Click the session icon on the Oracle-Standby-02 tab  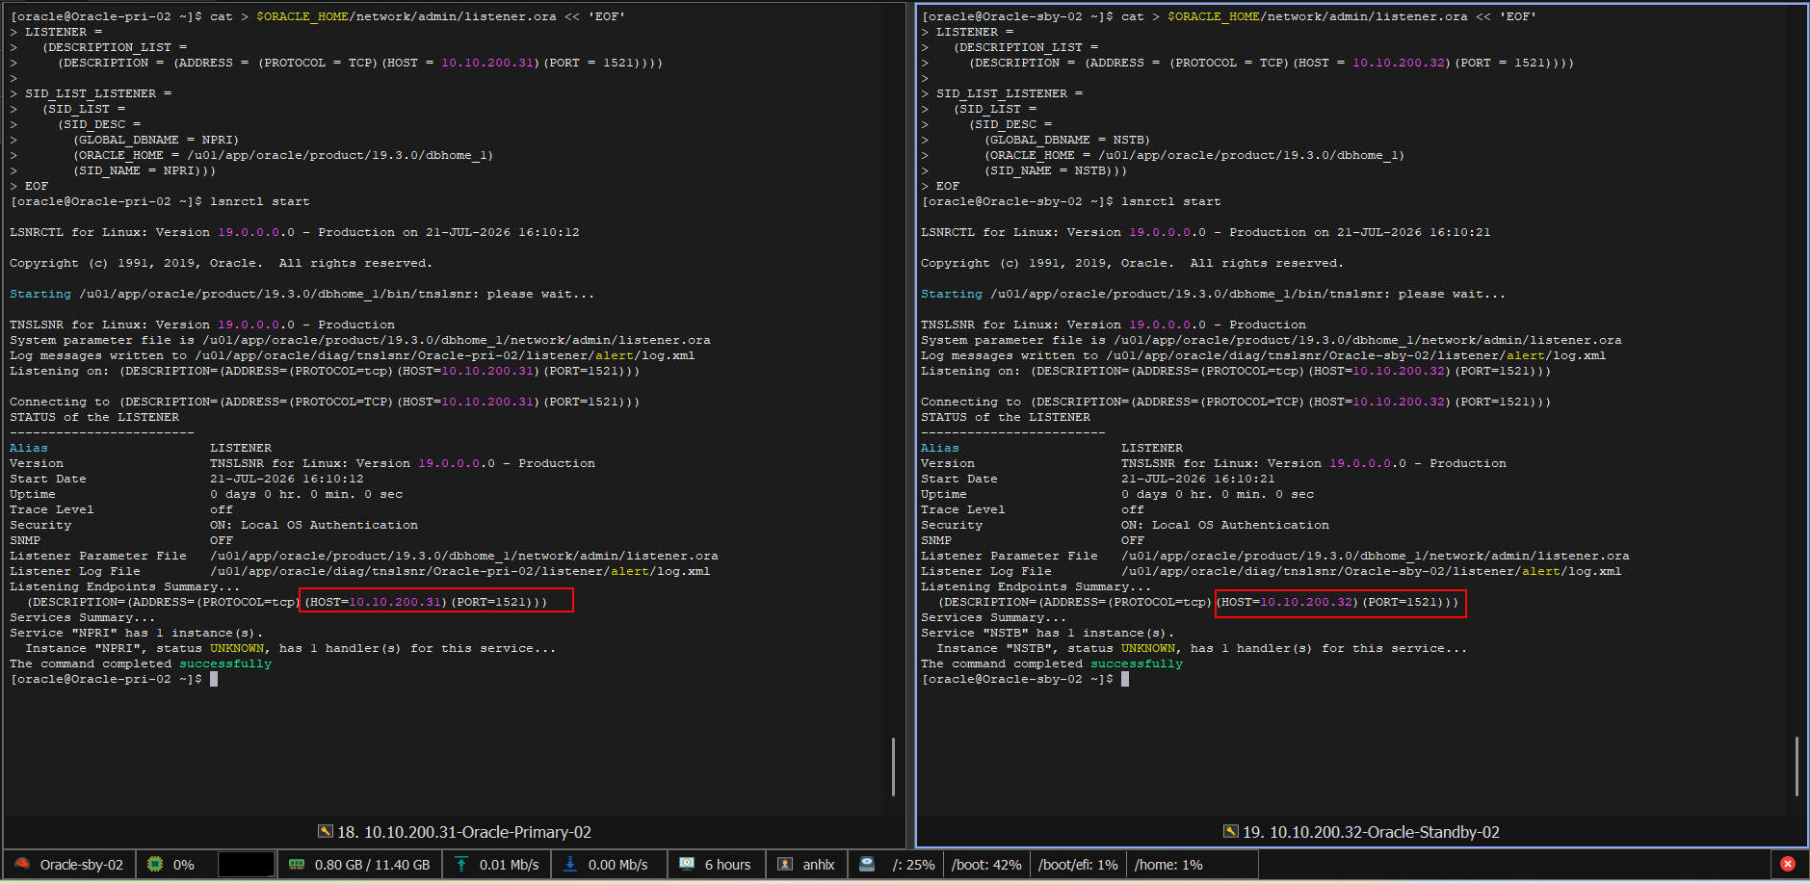tap(1231, 831)
